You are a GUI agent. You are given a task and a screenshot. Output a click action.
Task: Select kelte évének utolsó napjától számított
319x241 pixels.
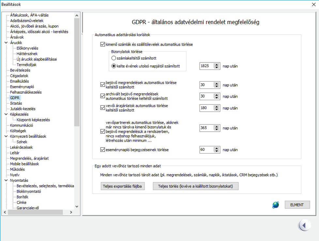point(114,66)
